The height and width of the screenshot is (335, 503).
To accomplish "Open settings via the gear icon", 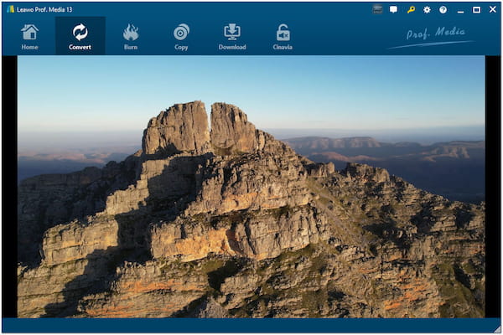I will [x=427, y=9].
